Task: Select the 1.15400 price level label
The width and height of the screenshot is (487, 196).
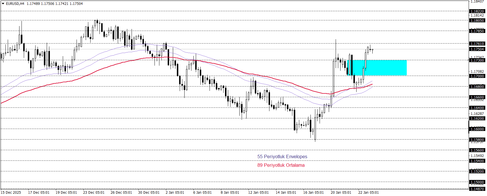Action: tap(477, 161)
